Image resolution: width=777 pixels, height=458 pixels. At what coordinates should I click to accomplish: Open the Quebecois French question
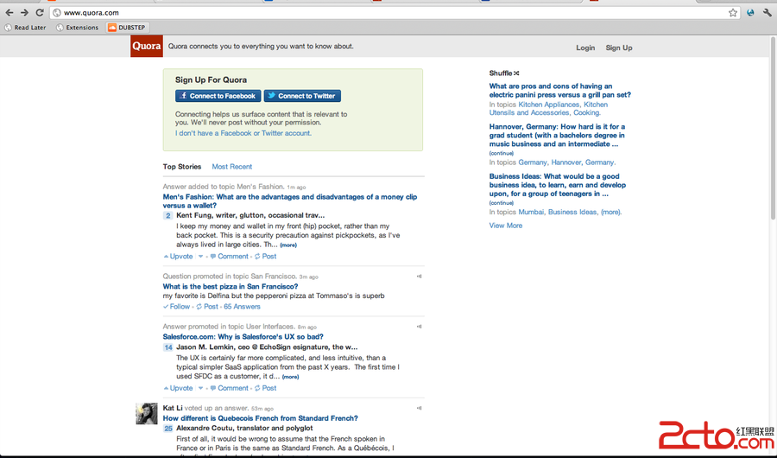(x=260, y=418)
